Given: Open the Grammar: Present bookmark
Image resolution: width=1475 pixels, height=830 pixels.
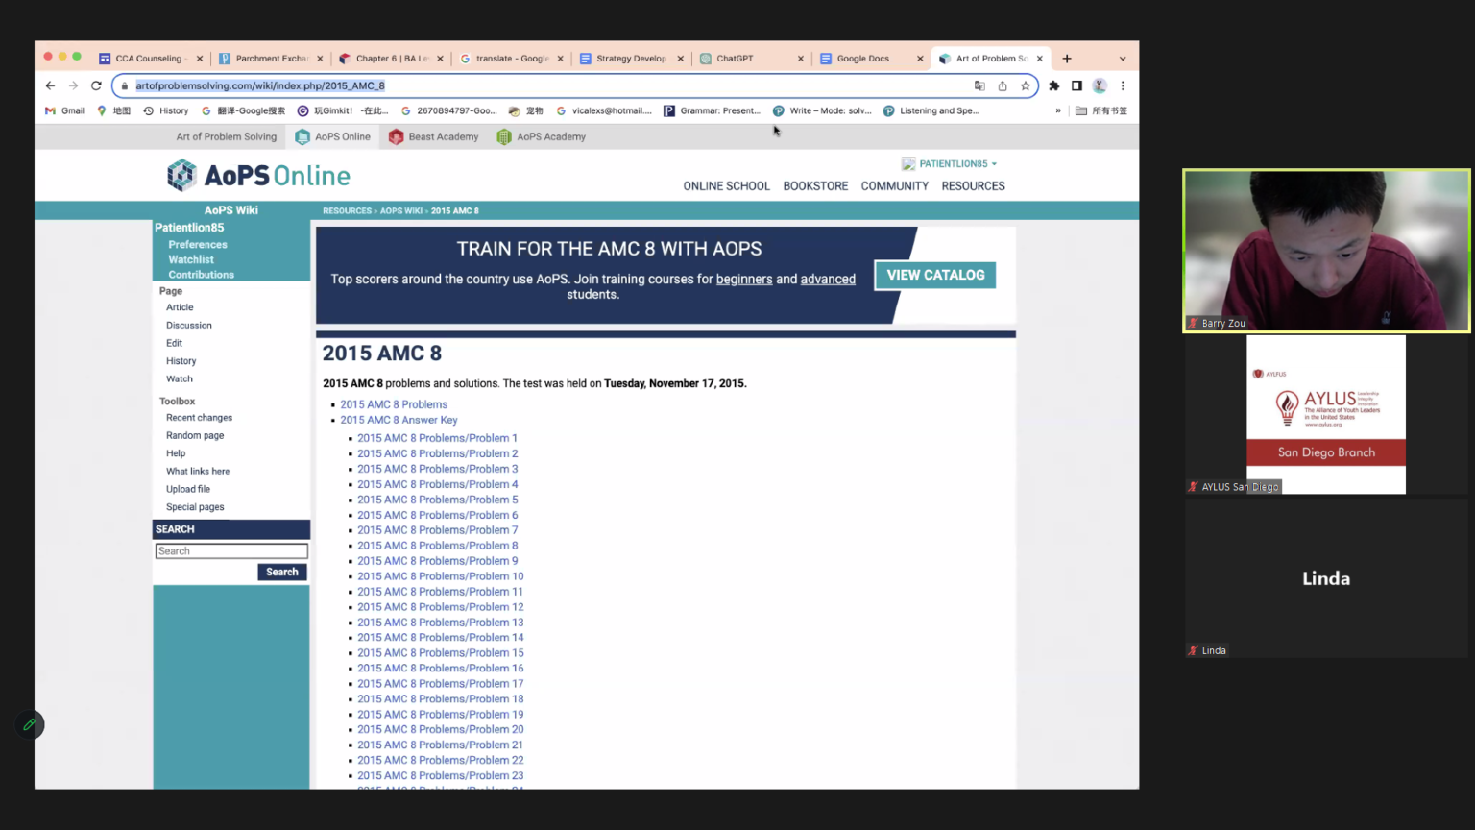Looking at the screenshot, I should click(x=712, y=110).
